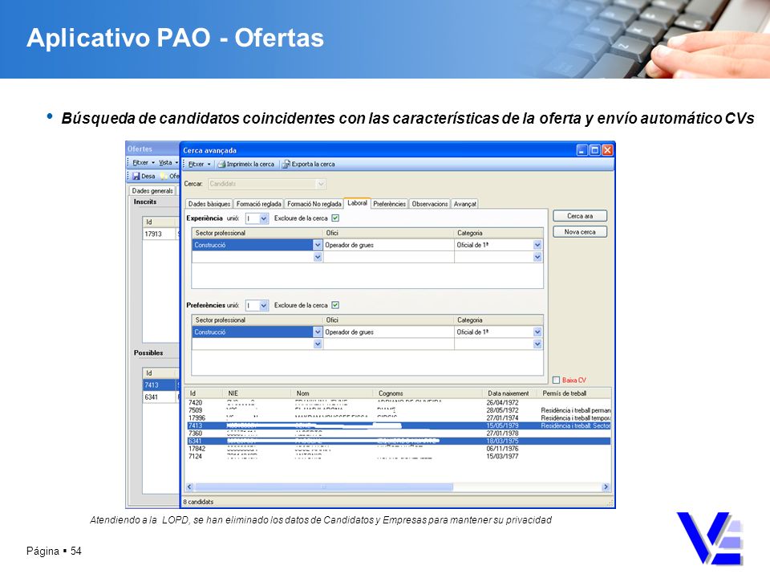Click highlighted result row born 18/03/1975
Viewport: 770px width, 578px height.
(x=398, y=442)
